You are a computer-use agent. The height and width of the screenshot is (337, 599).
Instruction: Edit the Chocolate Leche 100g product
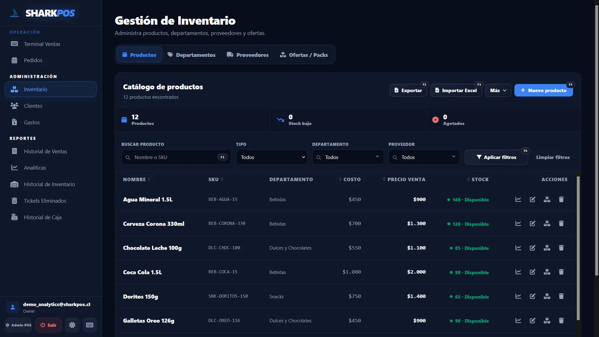532,248
